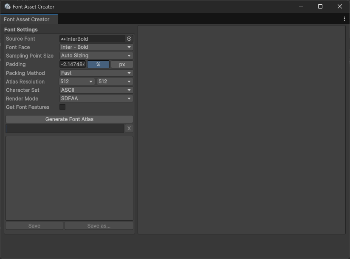Enable the Get Font Features checkbox

[62, 107]
